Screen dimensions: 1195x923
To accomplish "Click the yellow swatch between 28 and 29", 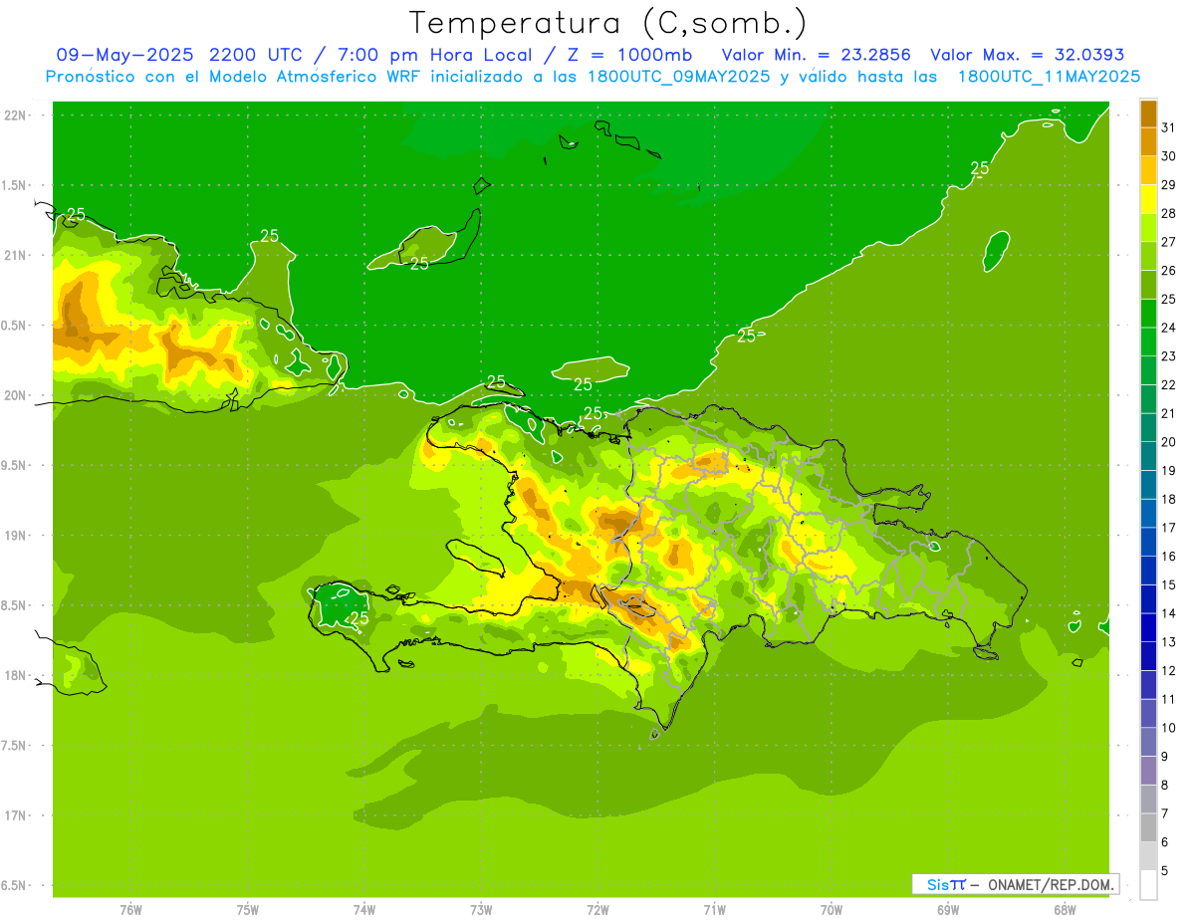I will pos(1148,199).
